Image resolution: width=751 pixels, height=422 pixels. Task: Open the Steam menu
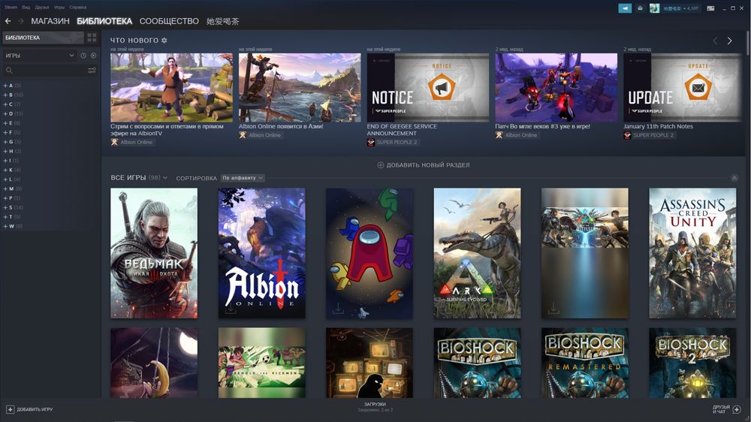click(11, 8)
